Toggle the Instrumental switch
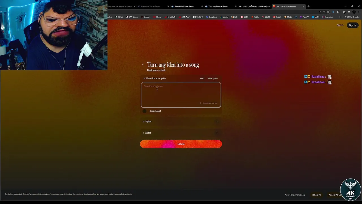The width and height of the screenshot is (362, 204). 145,111
